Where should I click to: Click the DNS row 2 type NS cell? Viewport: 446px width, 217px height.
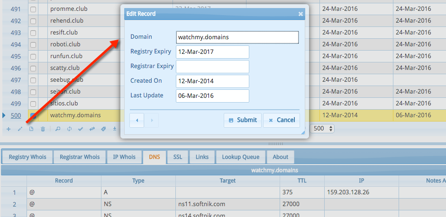(138, 204)
